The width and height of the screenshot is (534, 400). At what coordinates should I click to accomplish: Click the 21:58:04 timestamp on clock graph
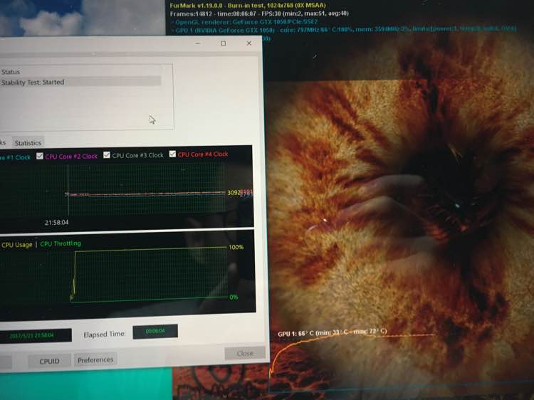pyautogui.click(x=56, y=222)
